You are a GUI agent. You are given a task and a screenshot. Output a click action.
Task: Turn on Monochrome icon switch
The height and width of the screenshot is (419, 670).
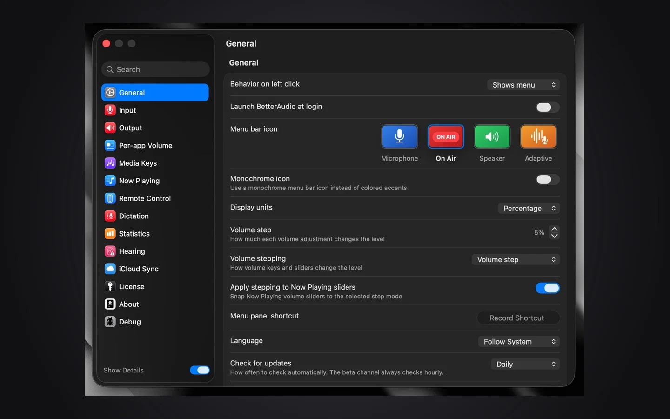click(x=547, y=180)
